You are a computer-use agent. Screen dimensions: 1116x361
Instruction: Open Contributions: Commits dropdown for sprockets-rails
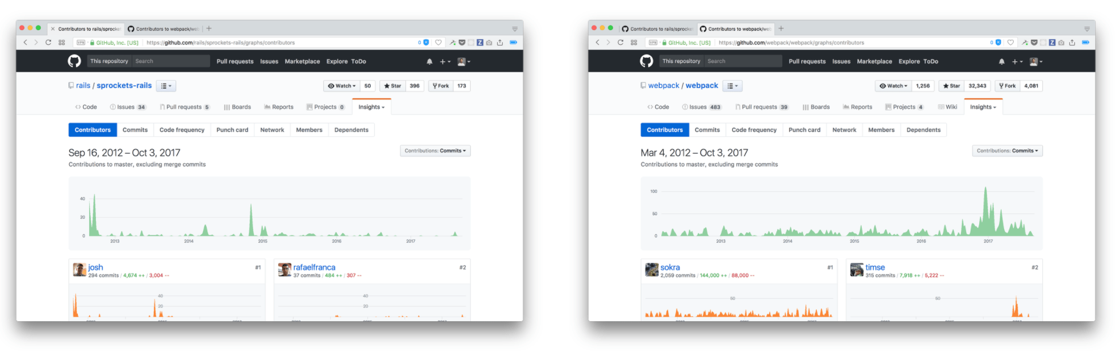pyautogui.click(x=435, y=151)
